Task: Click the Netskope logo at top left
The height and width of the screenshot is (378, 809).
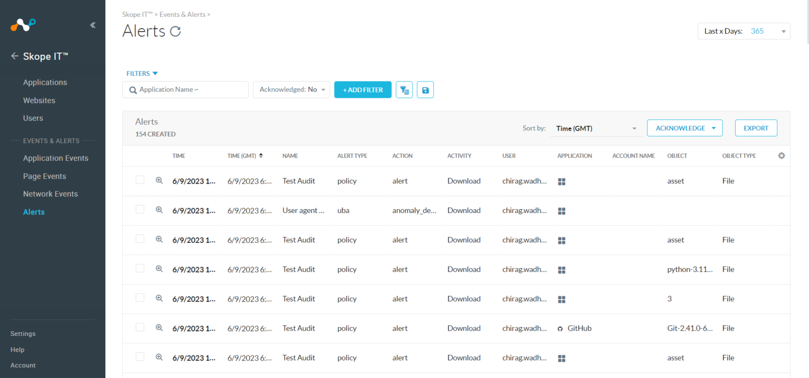Action: tap(22, 24)
